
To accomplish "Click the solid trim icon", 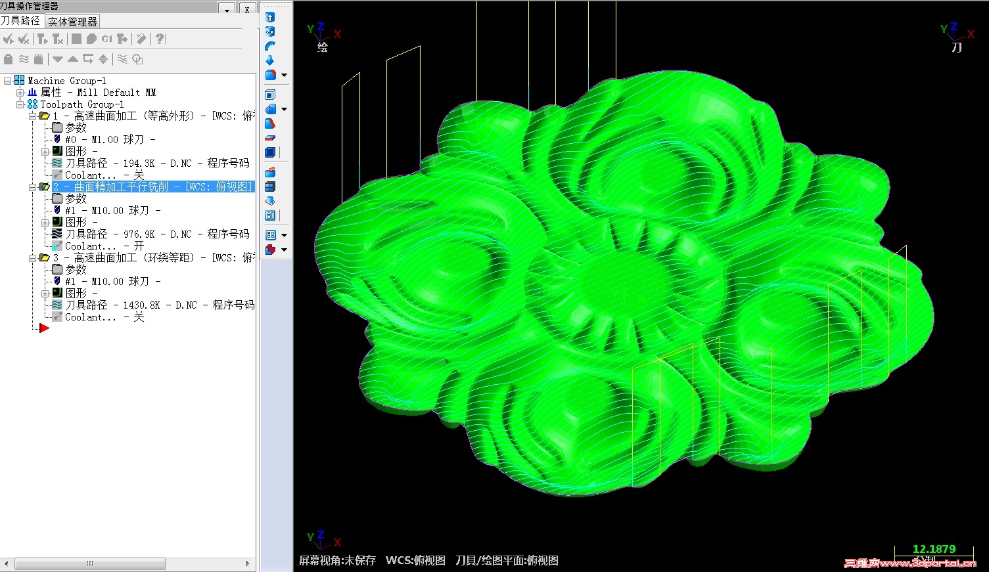I will [270, 123].
